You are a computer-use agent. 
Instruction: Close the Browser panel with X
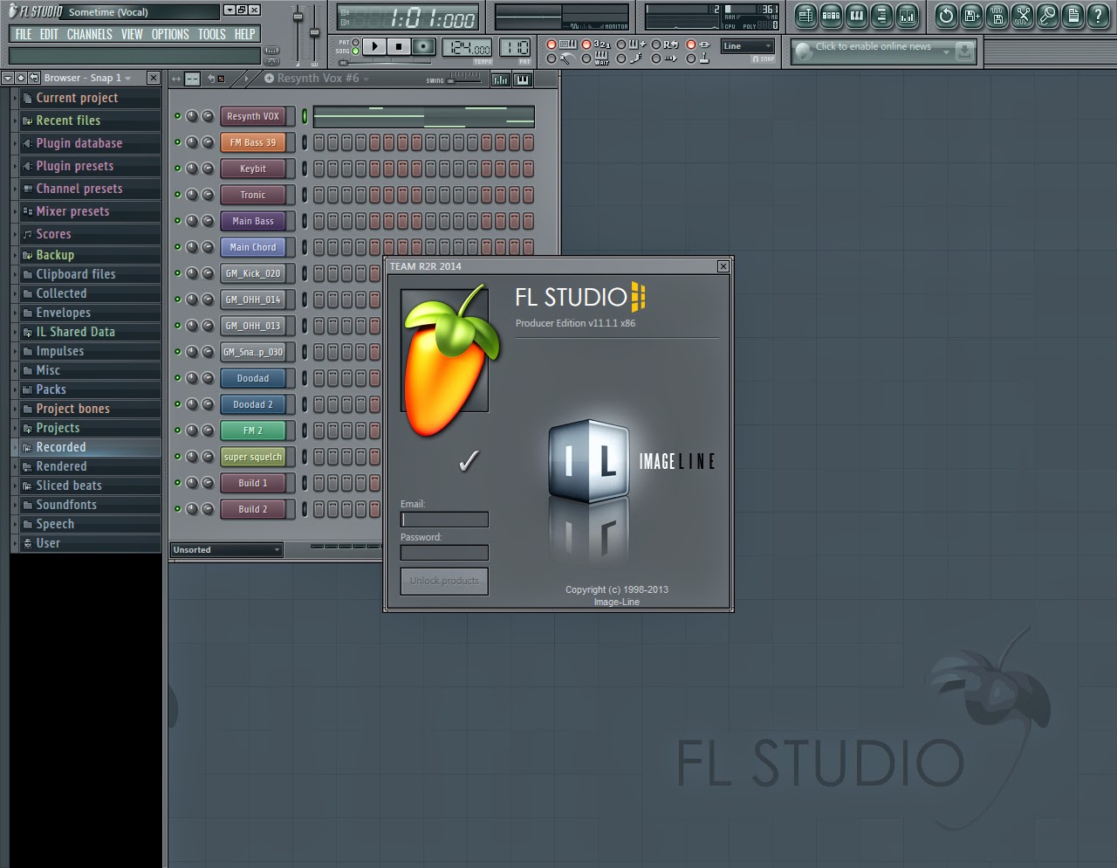click(x=154, y=78)
